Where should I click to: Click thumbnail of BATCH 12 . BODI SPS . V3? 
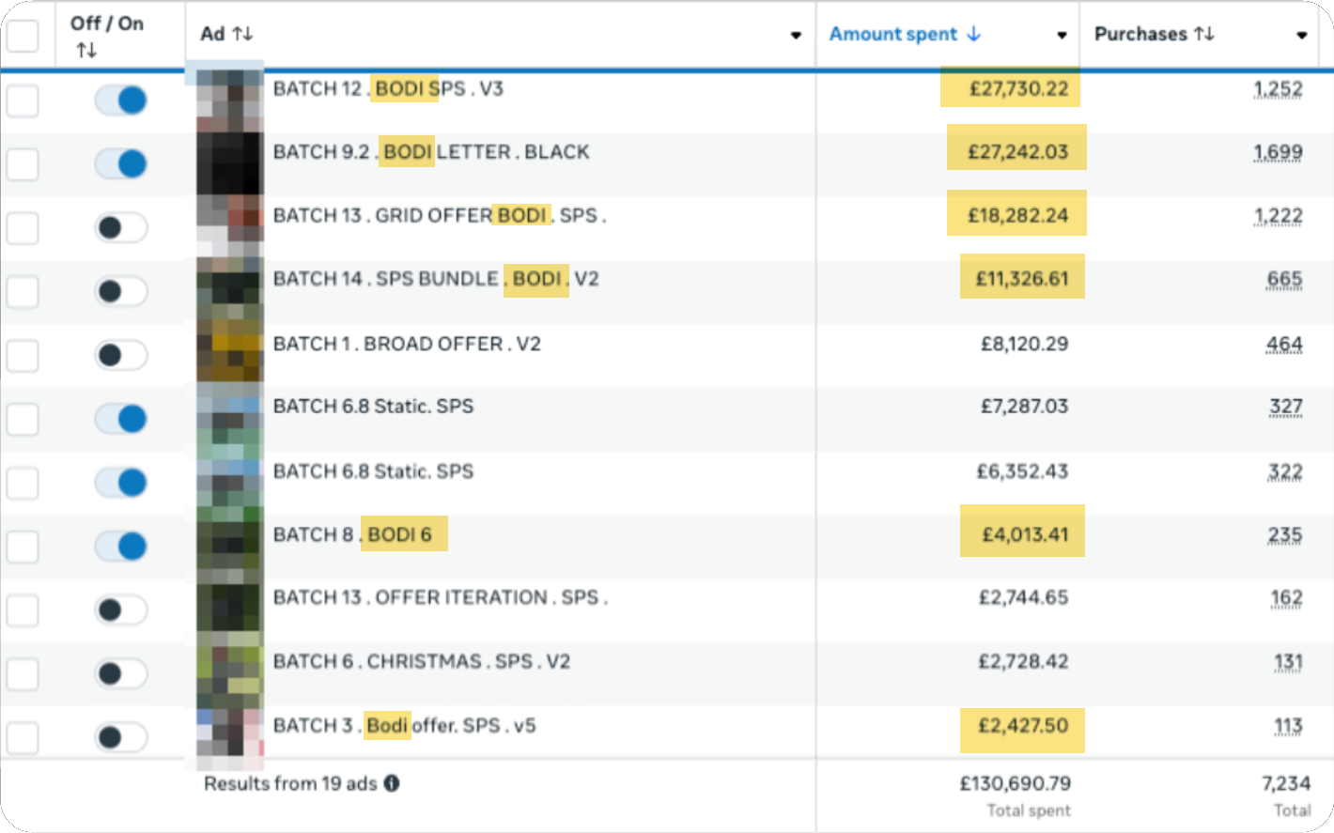(229, 100)
